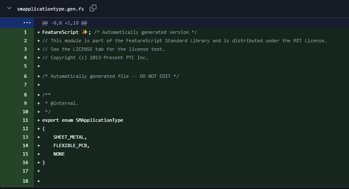
Task: Click line number 12 in the diff
Action: 25,129
